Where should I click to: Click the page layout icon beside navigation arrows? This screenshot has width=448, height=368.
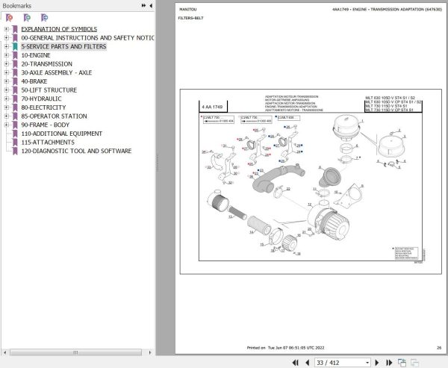pyautogui.click(x=402, y=363)
